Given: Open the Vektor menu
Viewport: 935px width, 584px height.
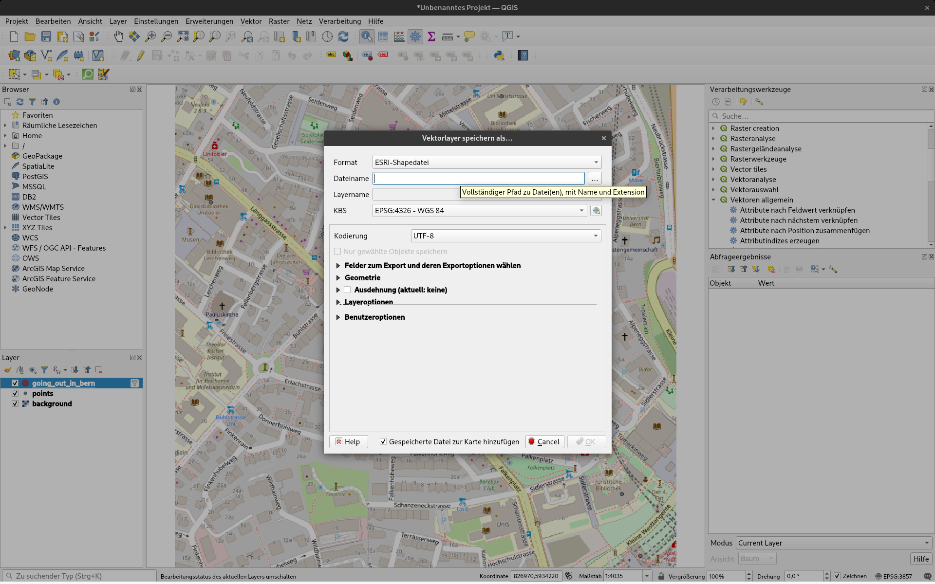Looking at the screenshot, I should tap(251, 21).
